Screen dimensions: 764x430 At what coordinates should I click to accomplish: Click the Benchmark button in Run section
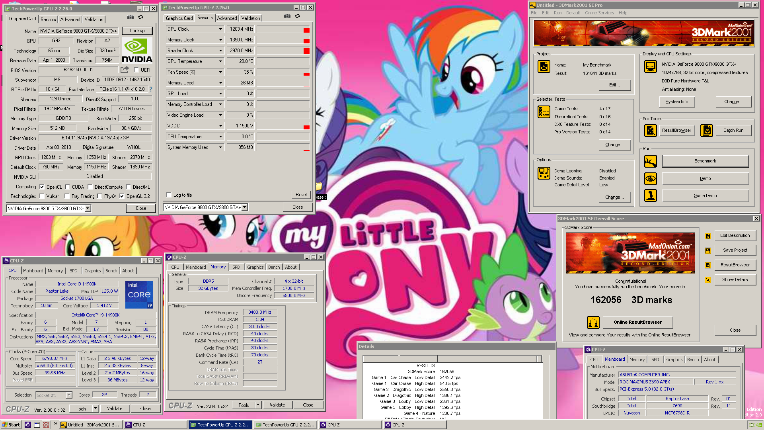tap(705, 161)
